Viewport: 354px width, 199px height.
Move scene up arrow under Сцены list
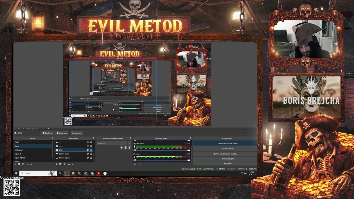27,164
